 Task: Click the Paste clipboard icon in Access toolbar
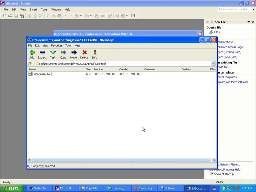coord(59,16)
